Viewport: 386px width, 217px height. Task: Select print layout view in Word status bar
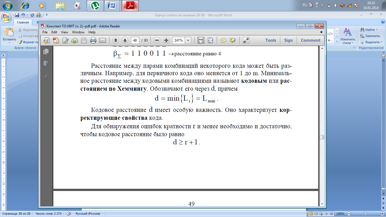point(311,214)
